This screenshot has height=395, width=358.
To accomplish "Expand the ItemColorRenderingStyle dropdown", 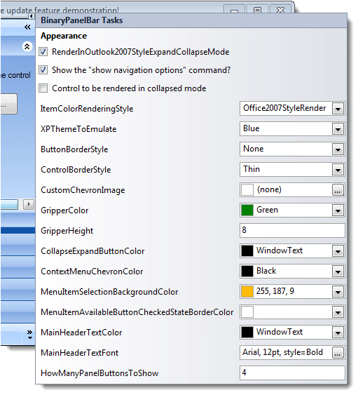I will coord(338,109).
